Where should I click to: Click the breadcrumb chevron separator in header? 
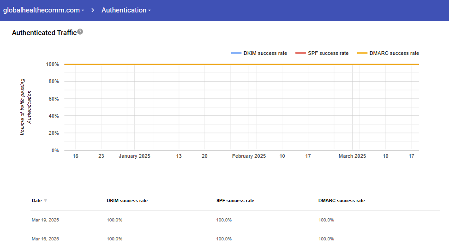pyautogui.click(x=93, y=10)
